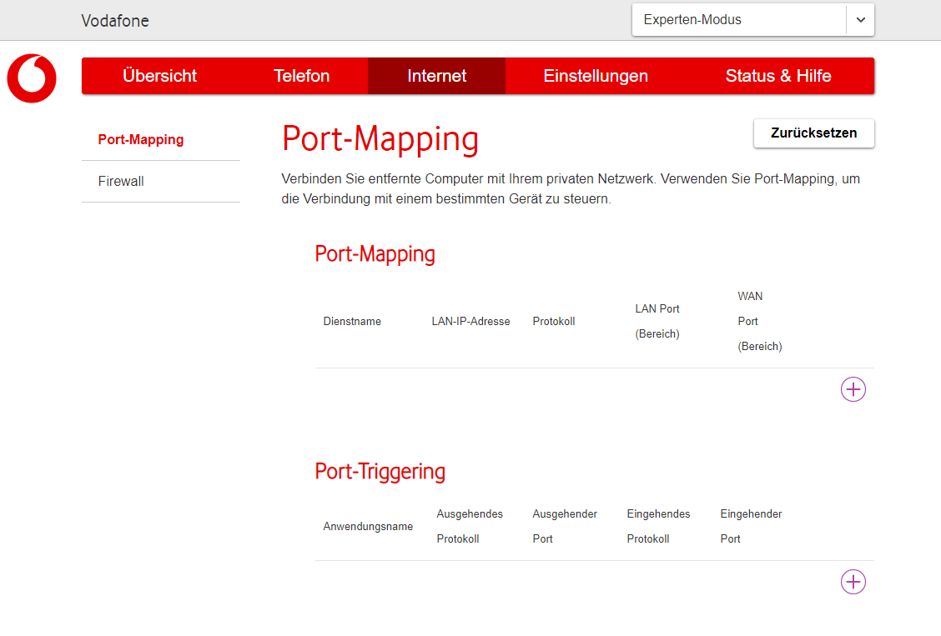The width and height of the screenshot is (941, 636).
Task: Click the Anwendungsname column header
Action: click(368, 526)
